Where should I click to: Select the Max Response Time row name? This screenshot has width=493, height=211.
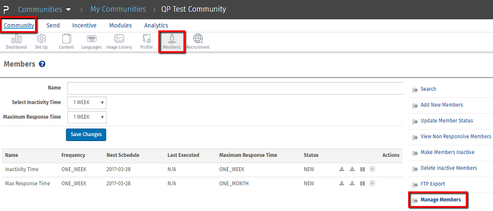tap(27, 183)
